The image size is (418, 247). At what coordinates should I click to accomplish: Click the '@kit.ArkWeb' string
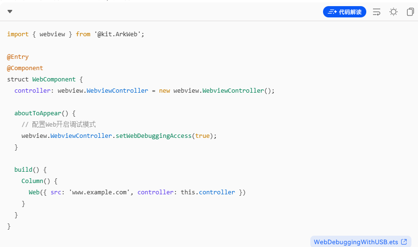click(x=119, y=34)
